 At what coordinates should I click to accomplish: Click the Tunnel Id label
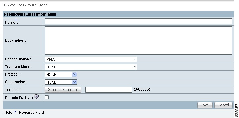click(13, 89)
